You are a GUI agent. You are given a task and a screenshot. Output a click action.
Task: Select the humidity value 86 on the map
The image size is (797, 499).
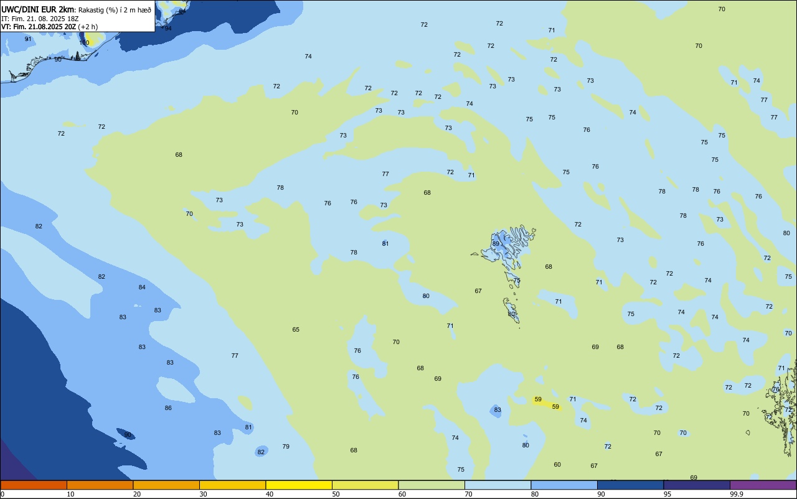coord(168,408)
